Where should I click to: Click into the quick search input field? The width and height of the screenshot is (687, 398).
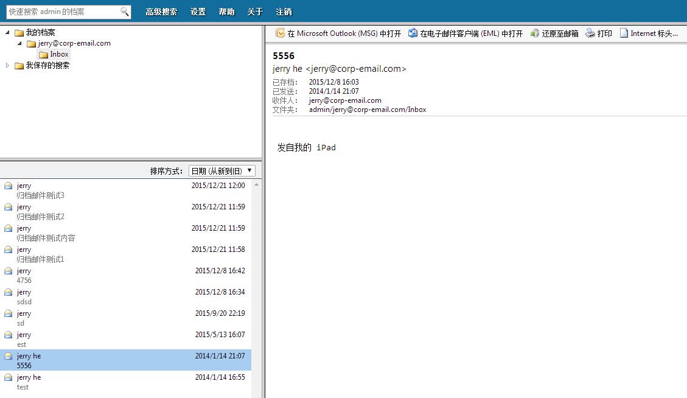(61, 12)
